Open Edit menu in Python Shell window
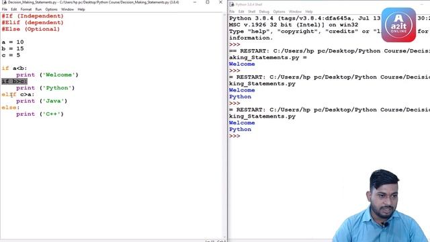 (x=241, y=11)
